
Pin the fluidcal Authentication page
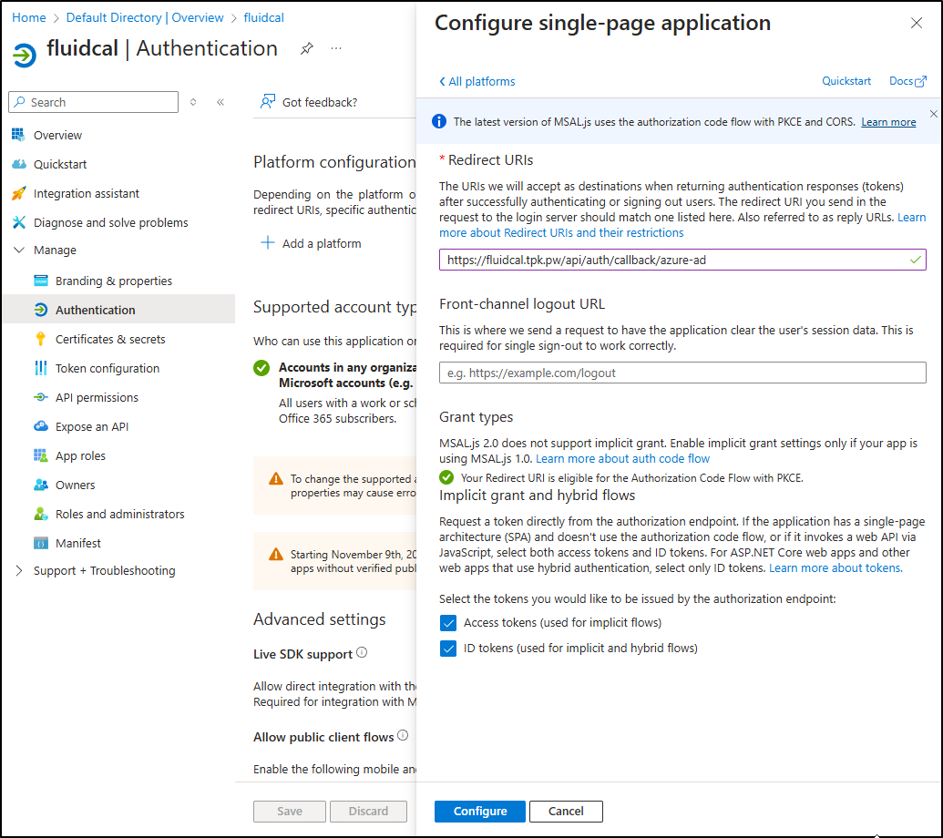coord(307,48)
